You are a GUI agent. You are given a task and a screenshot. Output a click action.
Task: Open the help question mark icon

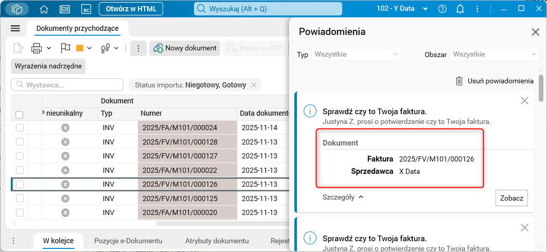coord(443,9)
